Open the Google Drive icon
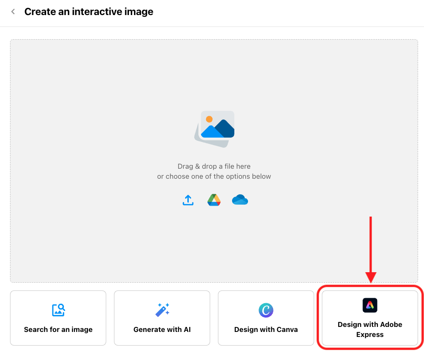 214,200
